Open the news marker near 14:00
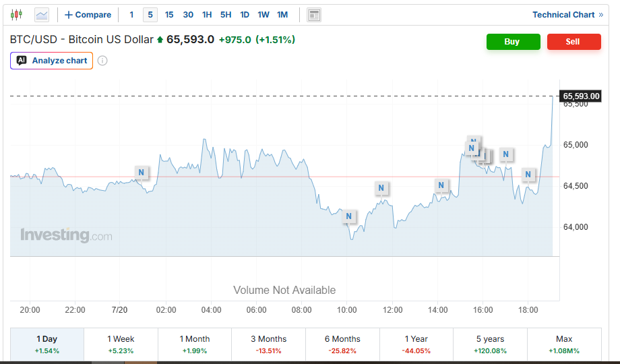Image resolution: width=620 pixels, height=364 pixels. tap(441, 185)
